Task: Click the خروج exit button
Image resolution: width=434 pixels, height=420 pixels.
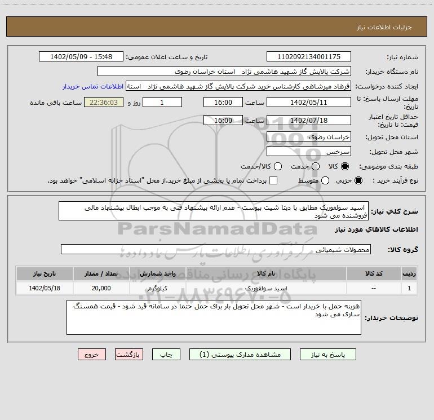Action: [x=92, y=355]
